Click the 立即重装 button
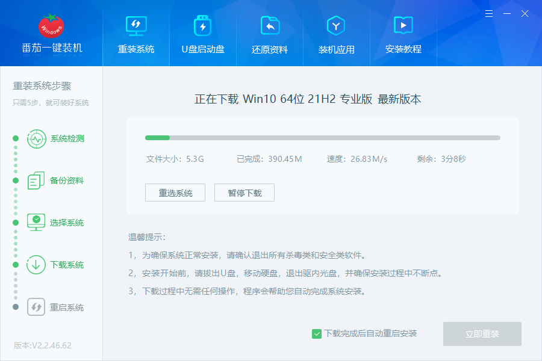This screenshot has width=542, height=361. pyautogui.click(x=482, y=334)
